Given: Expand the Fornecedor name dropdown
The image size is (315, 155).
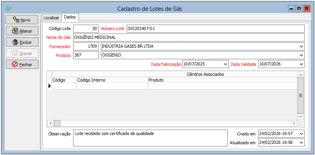Looking at the screenshot, I should 301,47.
